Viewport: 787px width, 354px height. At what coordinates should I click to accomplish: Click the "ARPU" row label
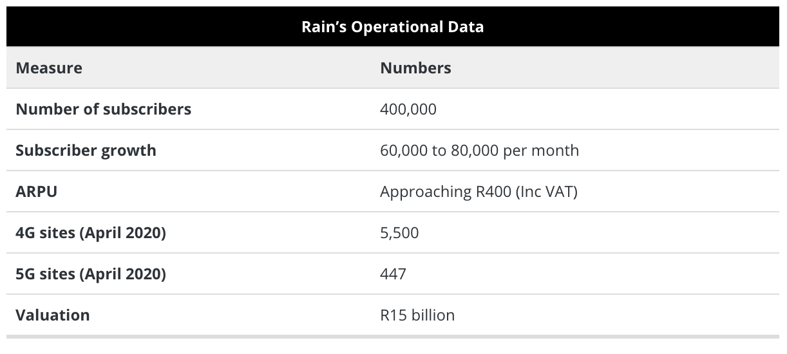[36, 191]
